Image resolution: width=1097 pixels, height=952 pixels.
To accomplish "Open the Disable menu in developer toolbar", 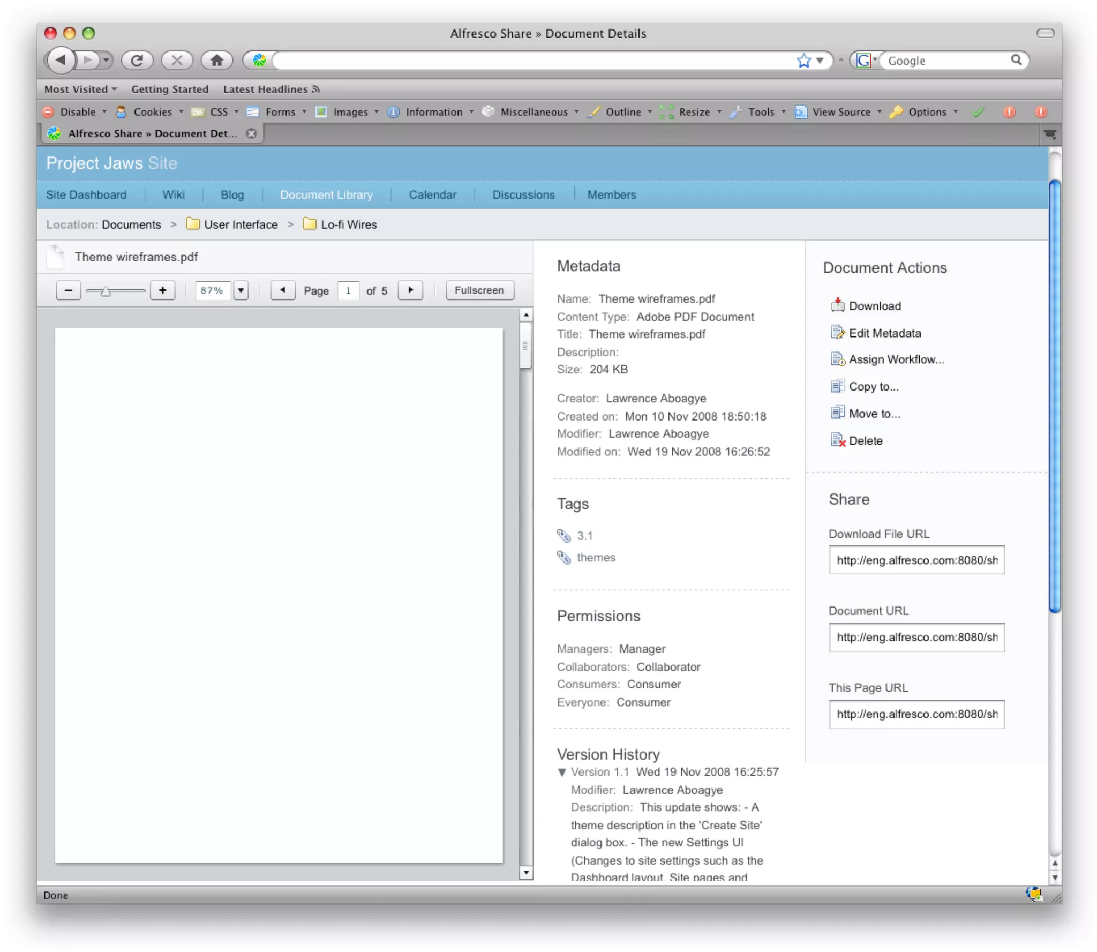I will [x=77, y=111].
